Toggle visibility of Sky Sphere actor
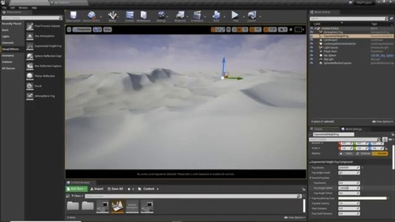 [x=312, y=55]
